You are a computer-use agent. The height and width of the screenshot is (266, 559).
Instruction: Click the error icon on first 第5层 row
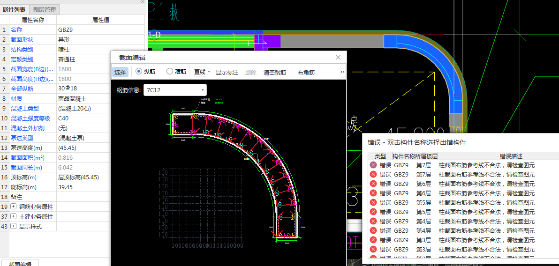[x=373, y=202]
